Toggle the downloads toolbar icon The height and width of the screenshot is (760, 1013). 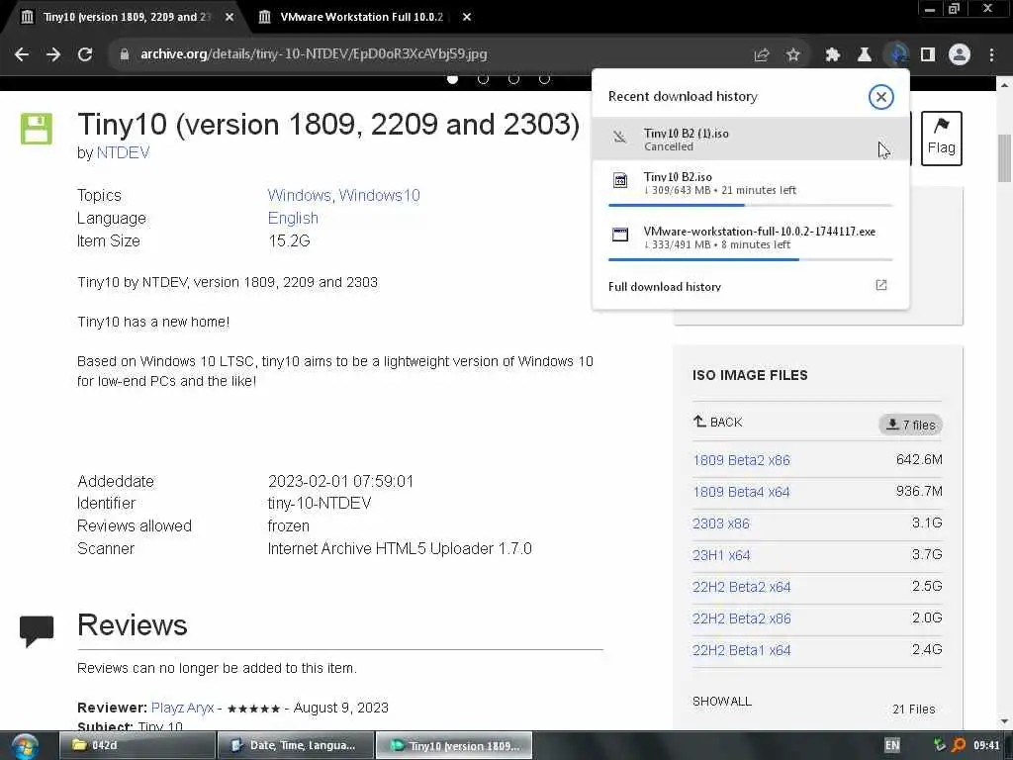point(896,55)
